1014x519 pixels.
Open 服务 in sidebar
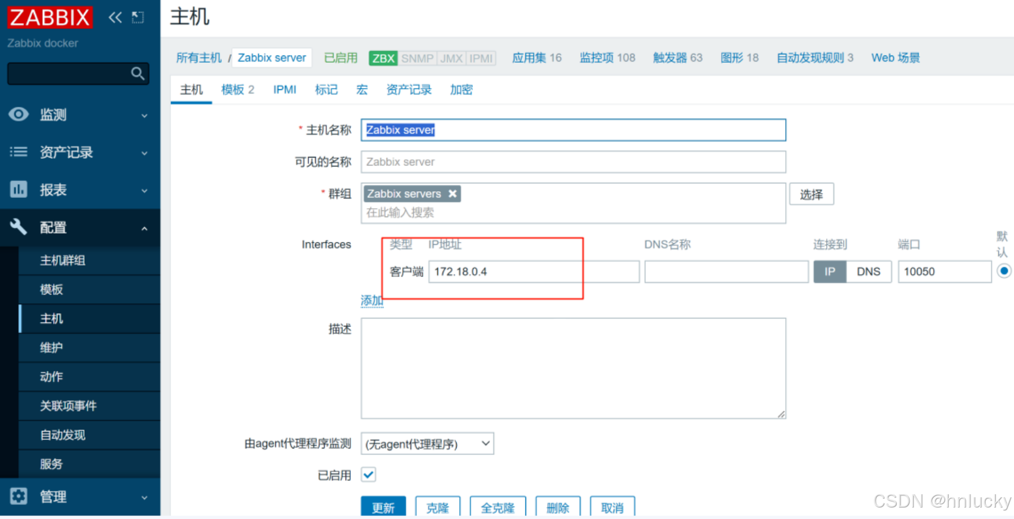point(89,463)
